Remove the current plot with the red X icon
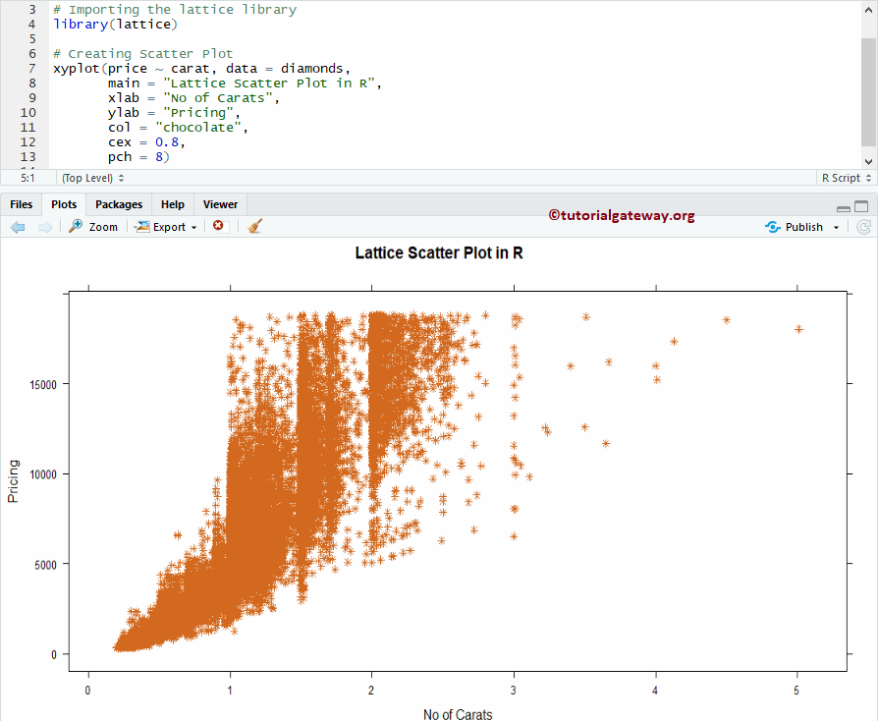This screenshot has width=878, height=721. click(x=217, y=226)
